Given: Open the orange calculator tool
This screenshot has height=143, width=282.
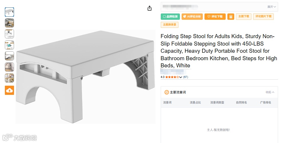Looking at the screenshot, I should [x=231, y=17].
